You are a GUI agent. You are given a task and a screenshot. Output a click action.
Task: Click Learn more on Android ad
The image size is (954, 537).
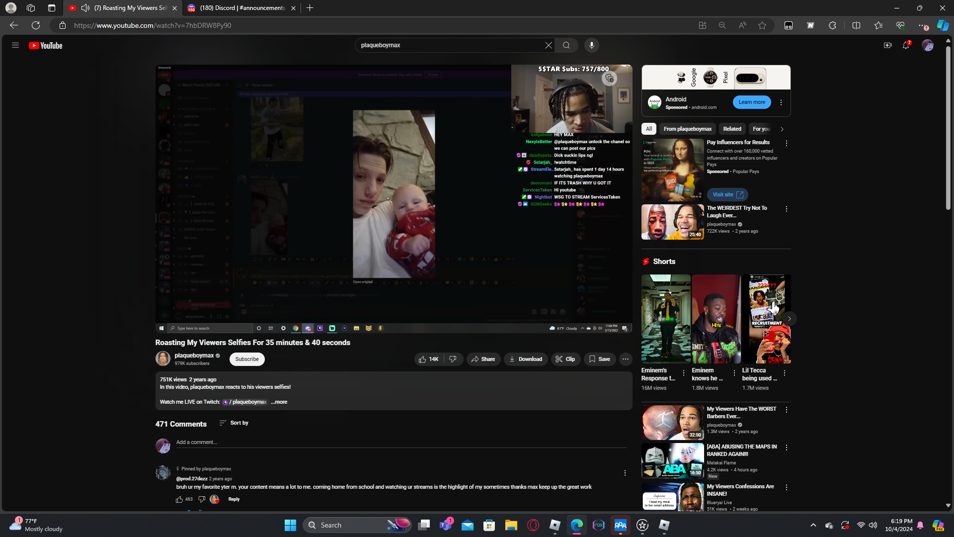click(x=752, y=102)
